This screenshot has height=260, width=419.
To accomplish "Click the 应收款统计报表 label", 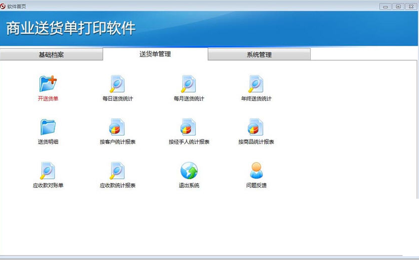I will (118, 185).
